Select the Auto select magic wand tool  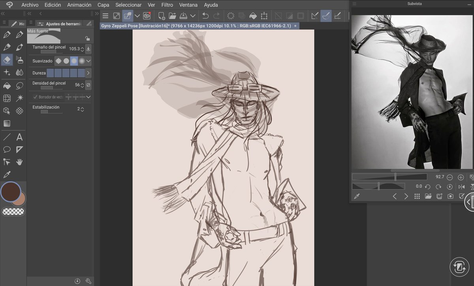pos(19,98)
